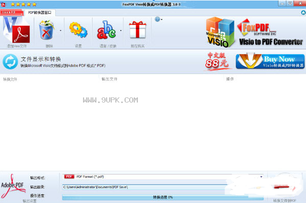Click the home icon at top right
The width and height of the screenshot is (306, 203).
pyautogui.click(x=303, y=13)
